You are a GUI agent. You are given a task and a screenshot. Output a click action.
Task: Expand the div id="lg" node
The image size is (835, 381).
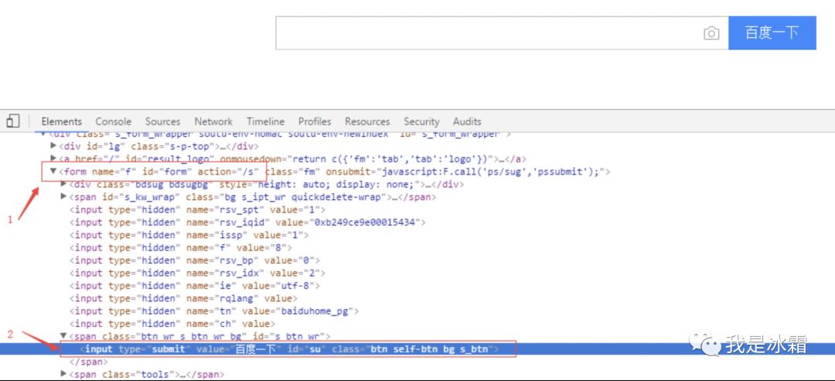click(x=53, y=145)
